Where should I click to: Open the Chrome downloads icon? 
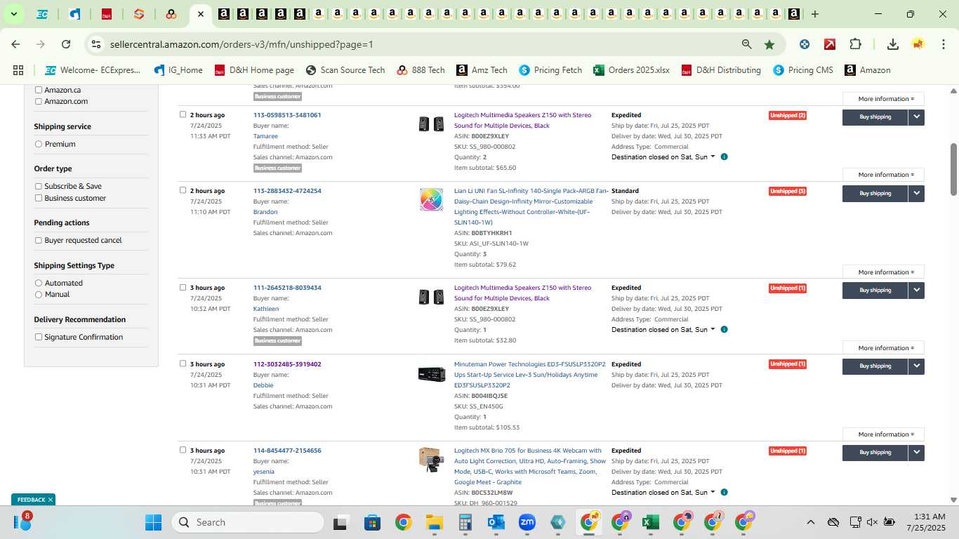(x=892, y=44)
